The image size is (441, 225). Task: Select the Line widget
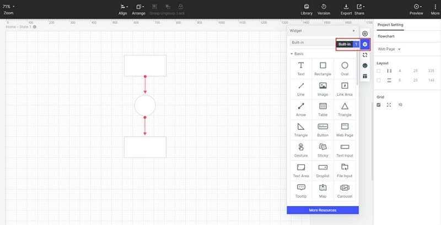pyautogui.click(x=300, y=89)
